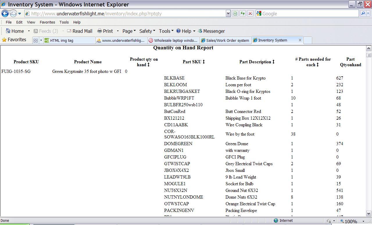Click the Feeds (J) toolbar button

point(46,31)
